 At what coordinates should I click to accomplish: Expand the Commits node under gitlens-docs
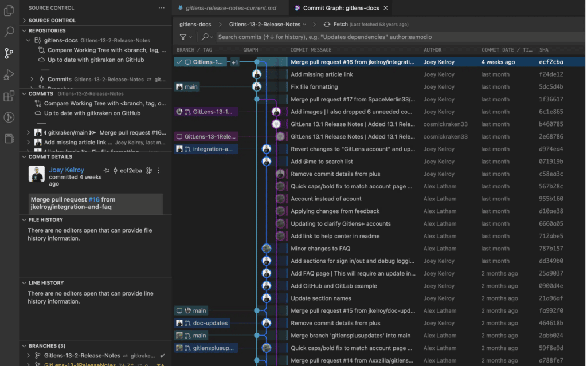32,80
